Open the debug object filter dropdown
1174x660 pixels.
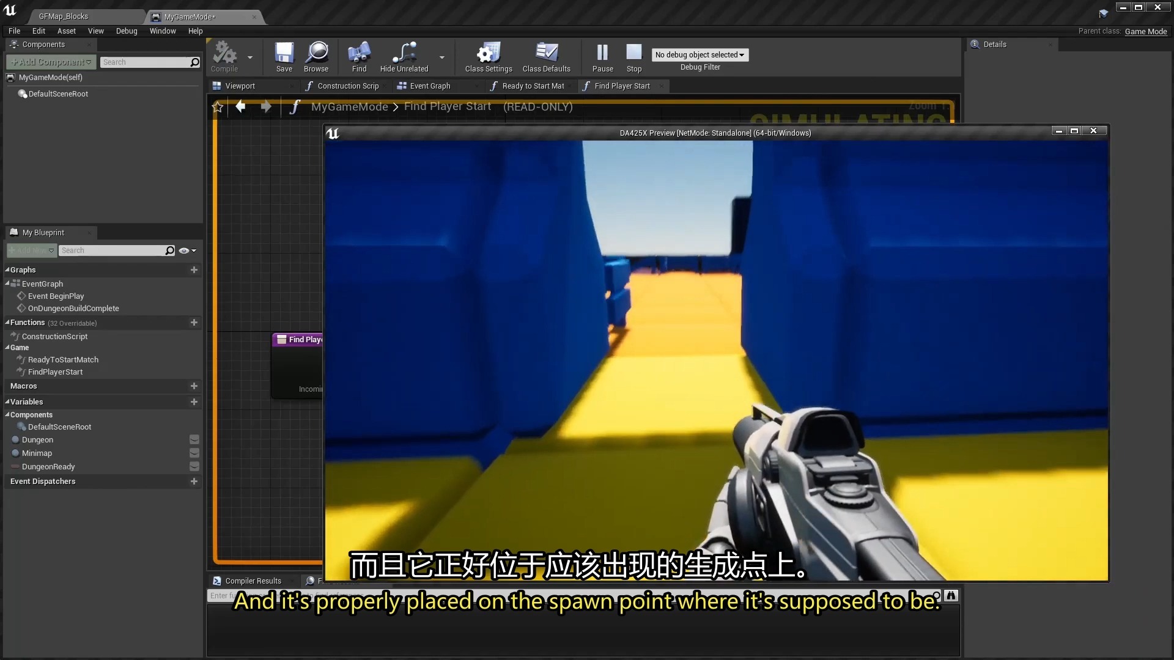[x=700, y=55]
